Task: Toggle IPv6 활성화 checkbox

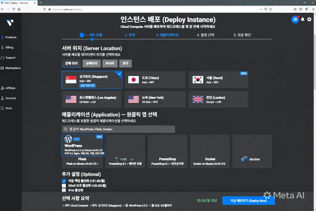Action: (x=64, y=190)
